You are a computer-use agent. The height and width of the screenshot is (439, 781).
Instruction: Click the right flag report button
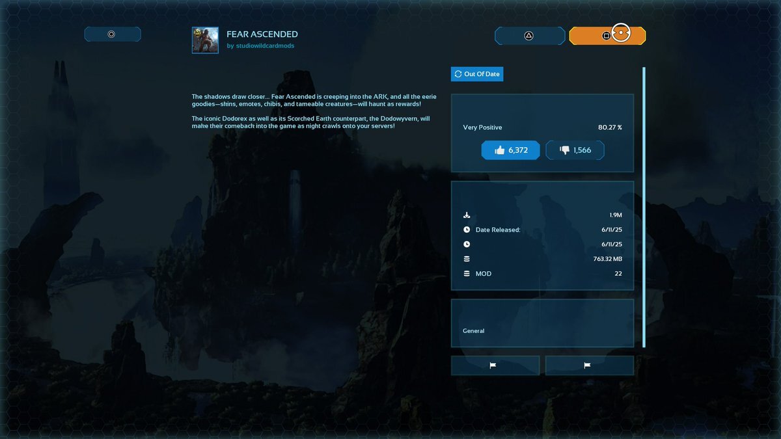click(589, 366)
